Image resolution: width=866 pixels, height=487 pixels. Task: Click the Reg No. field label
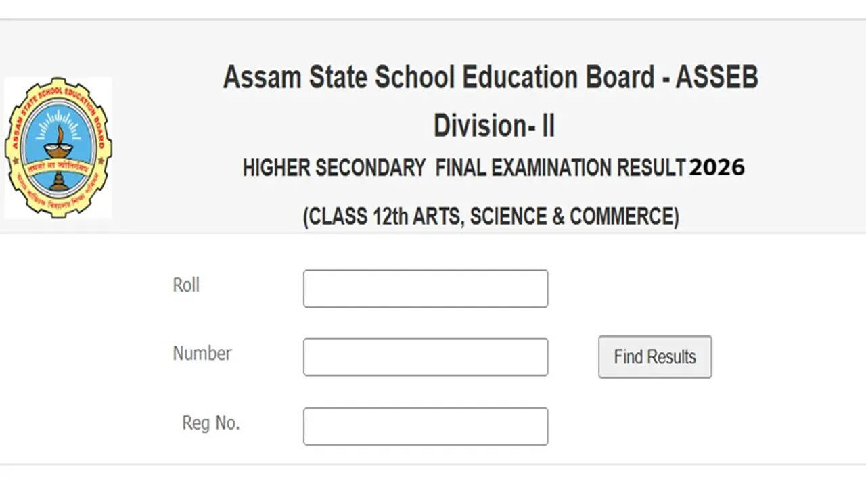coord(210,423)
